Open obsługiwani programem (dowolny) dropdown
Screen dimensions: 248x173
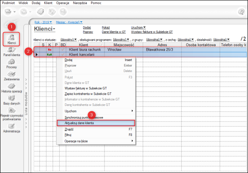pos(121,40)
